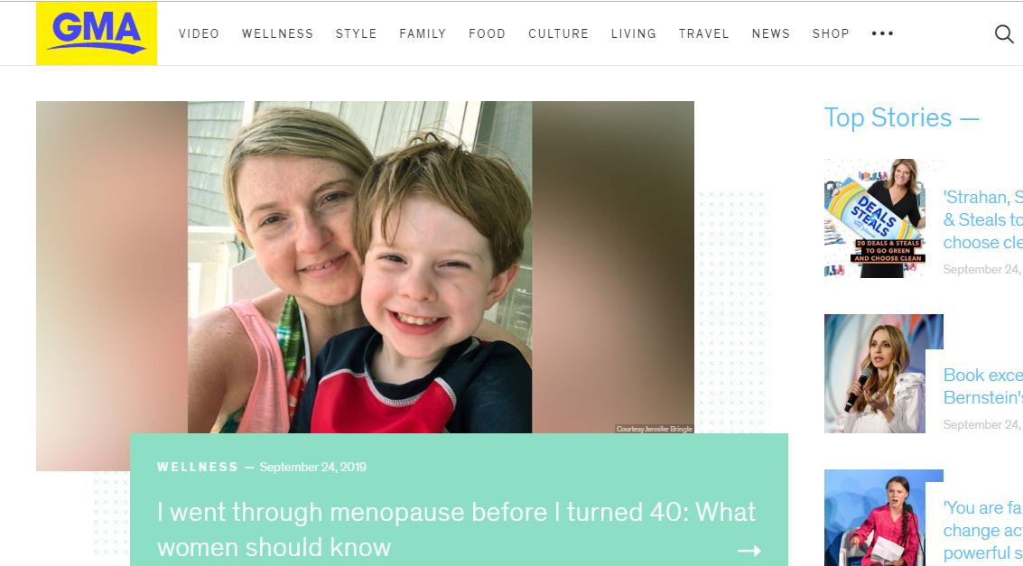Image resolution: width=1023 pixels, height=566 pixels.
Task: Select STYLE in the top navigation
Action: point(357,33)
